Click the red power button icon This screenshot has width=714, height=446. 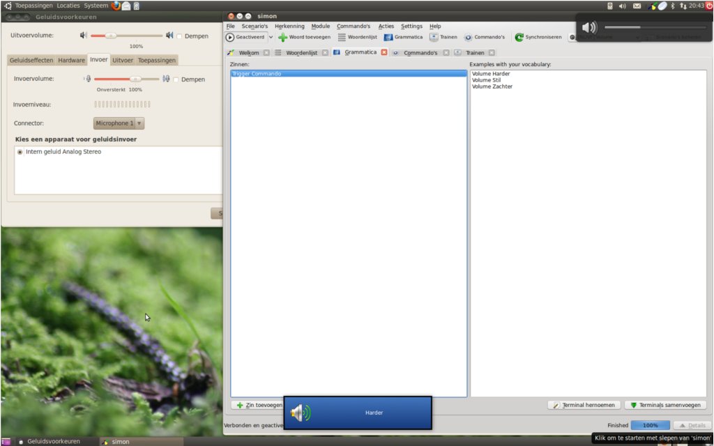coord(709,6)
